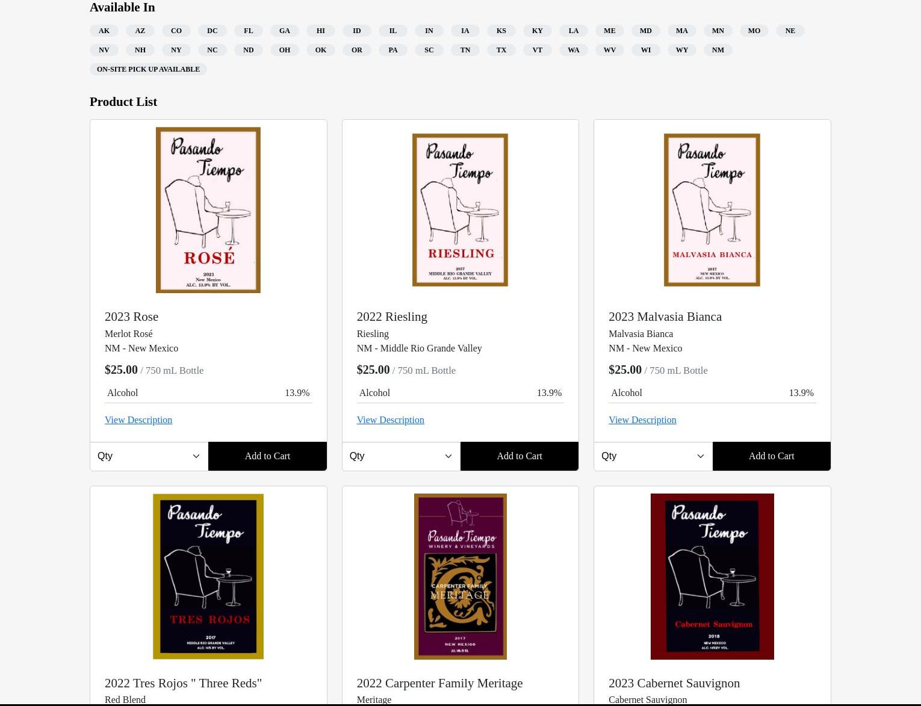This screenshot has width=921, height=706.
Task: View Description for 2023 Malvasia Bianca
Action: [x=642, y=420]
